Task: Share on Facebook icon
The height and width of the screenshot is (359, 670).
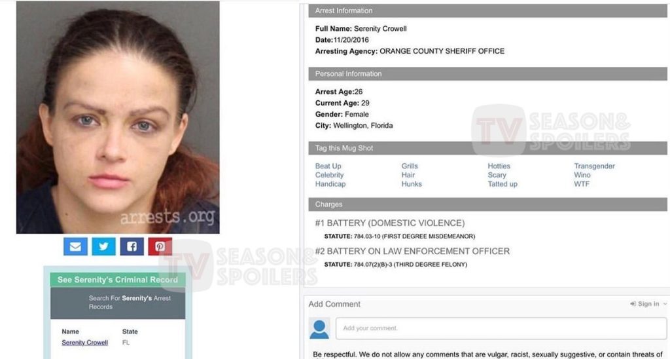Action: coord(132,246)
